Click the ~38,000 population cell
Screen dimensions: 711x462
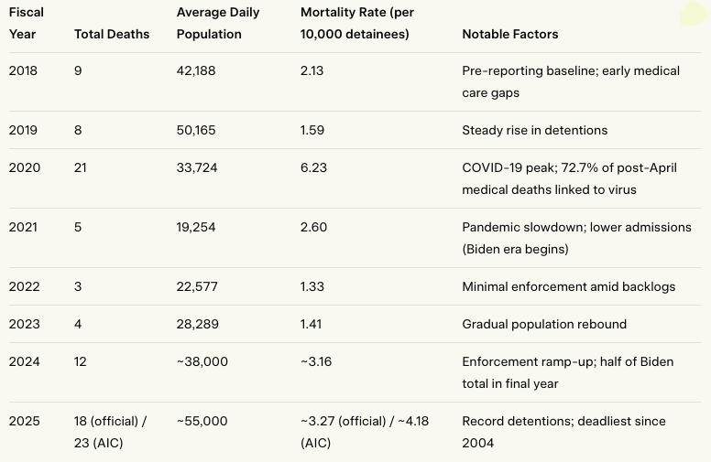[x=202, y=361]
